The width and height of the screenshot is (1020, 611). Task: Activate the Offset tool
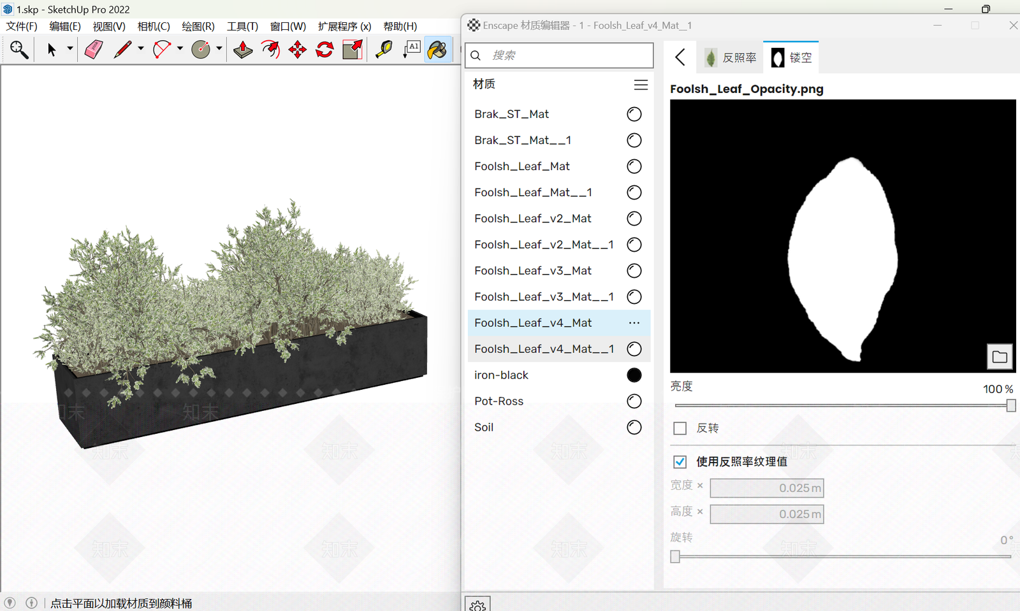[x=270, y=50]
